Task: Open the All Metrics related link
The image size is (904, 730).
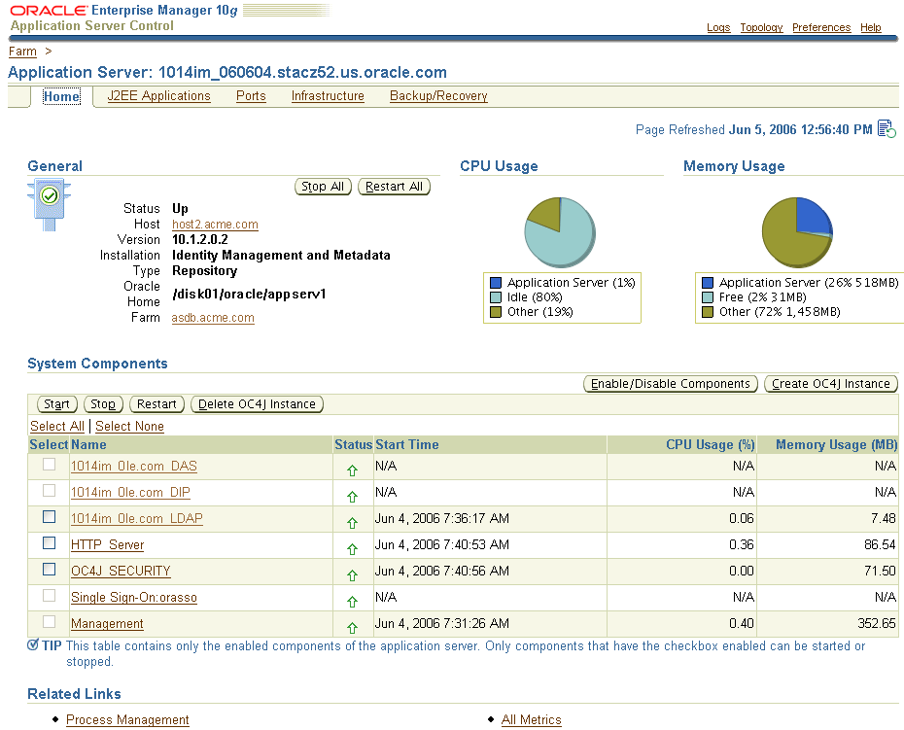Action: coord(531,719)
